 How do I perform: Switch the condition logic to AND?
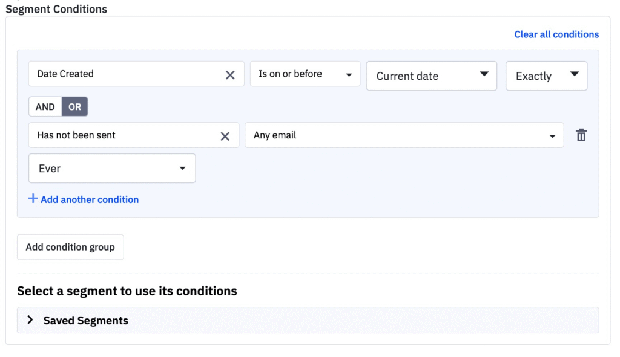pos(45,106)
